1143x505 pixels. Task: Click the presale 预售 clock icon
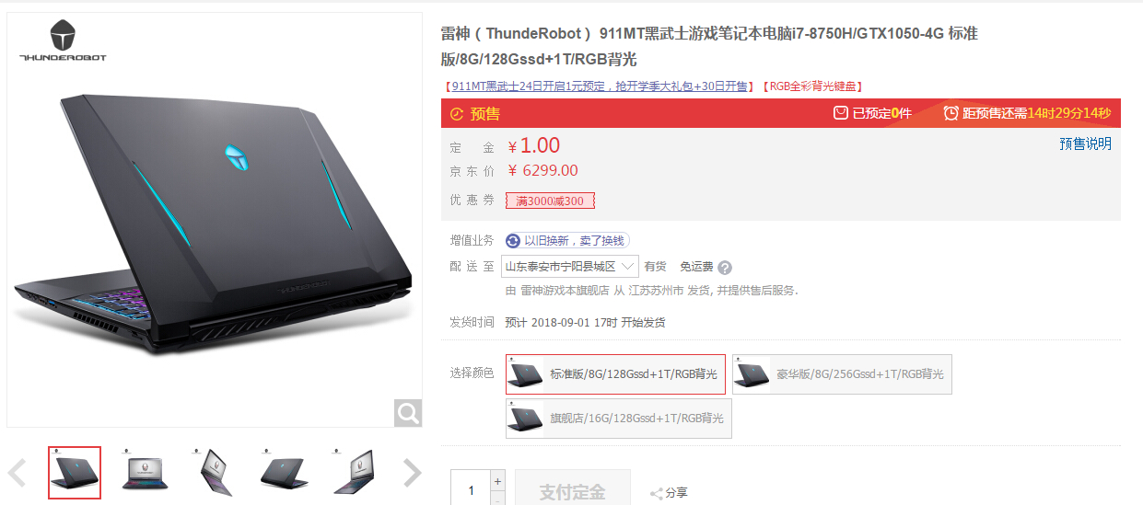coord(457,115)
